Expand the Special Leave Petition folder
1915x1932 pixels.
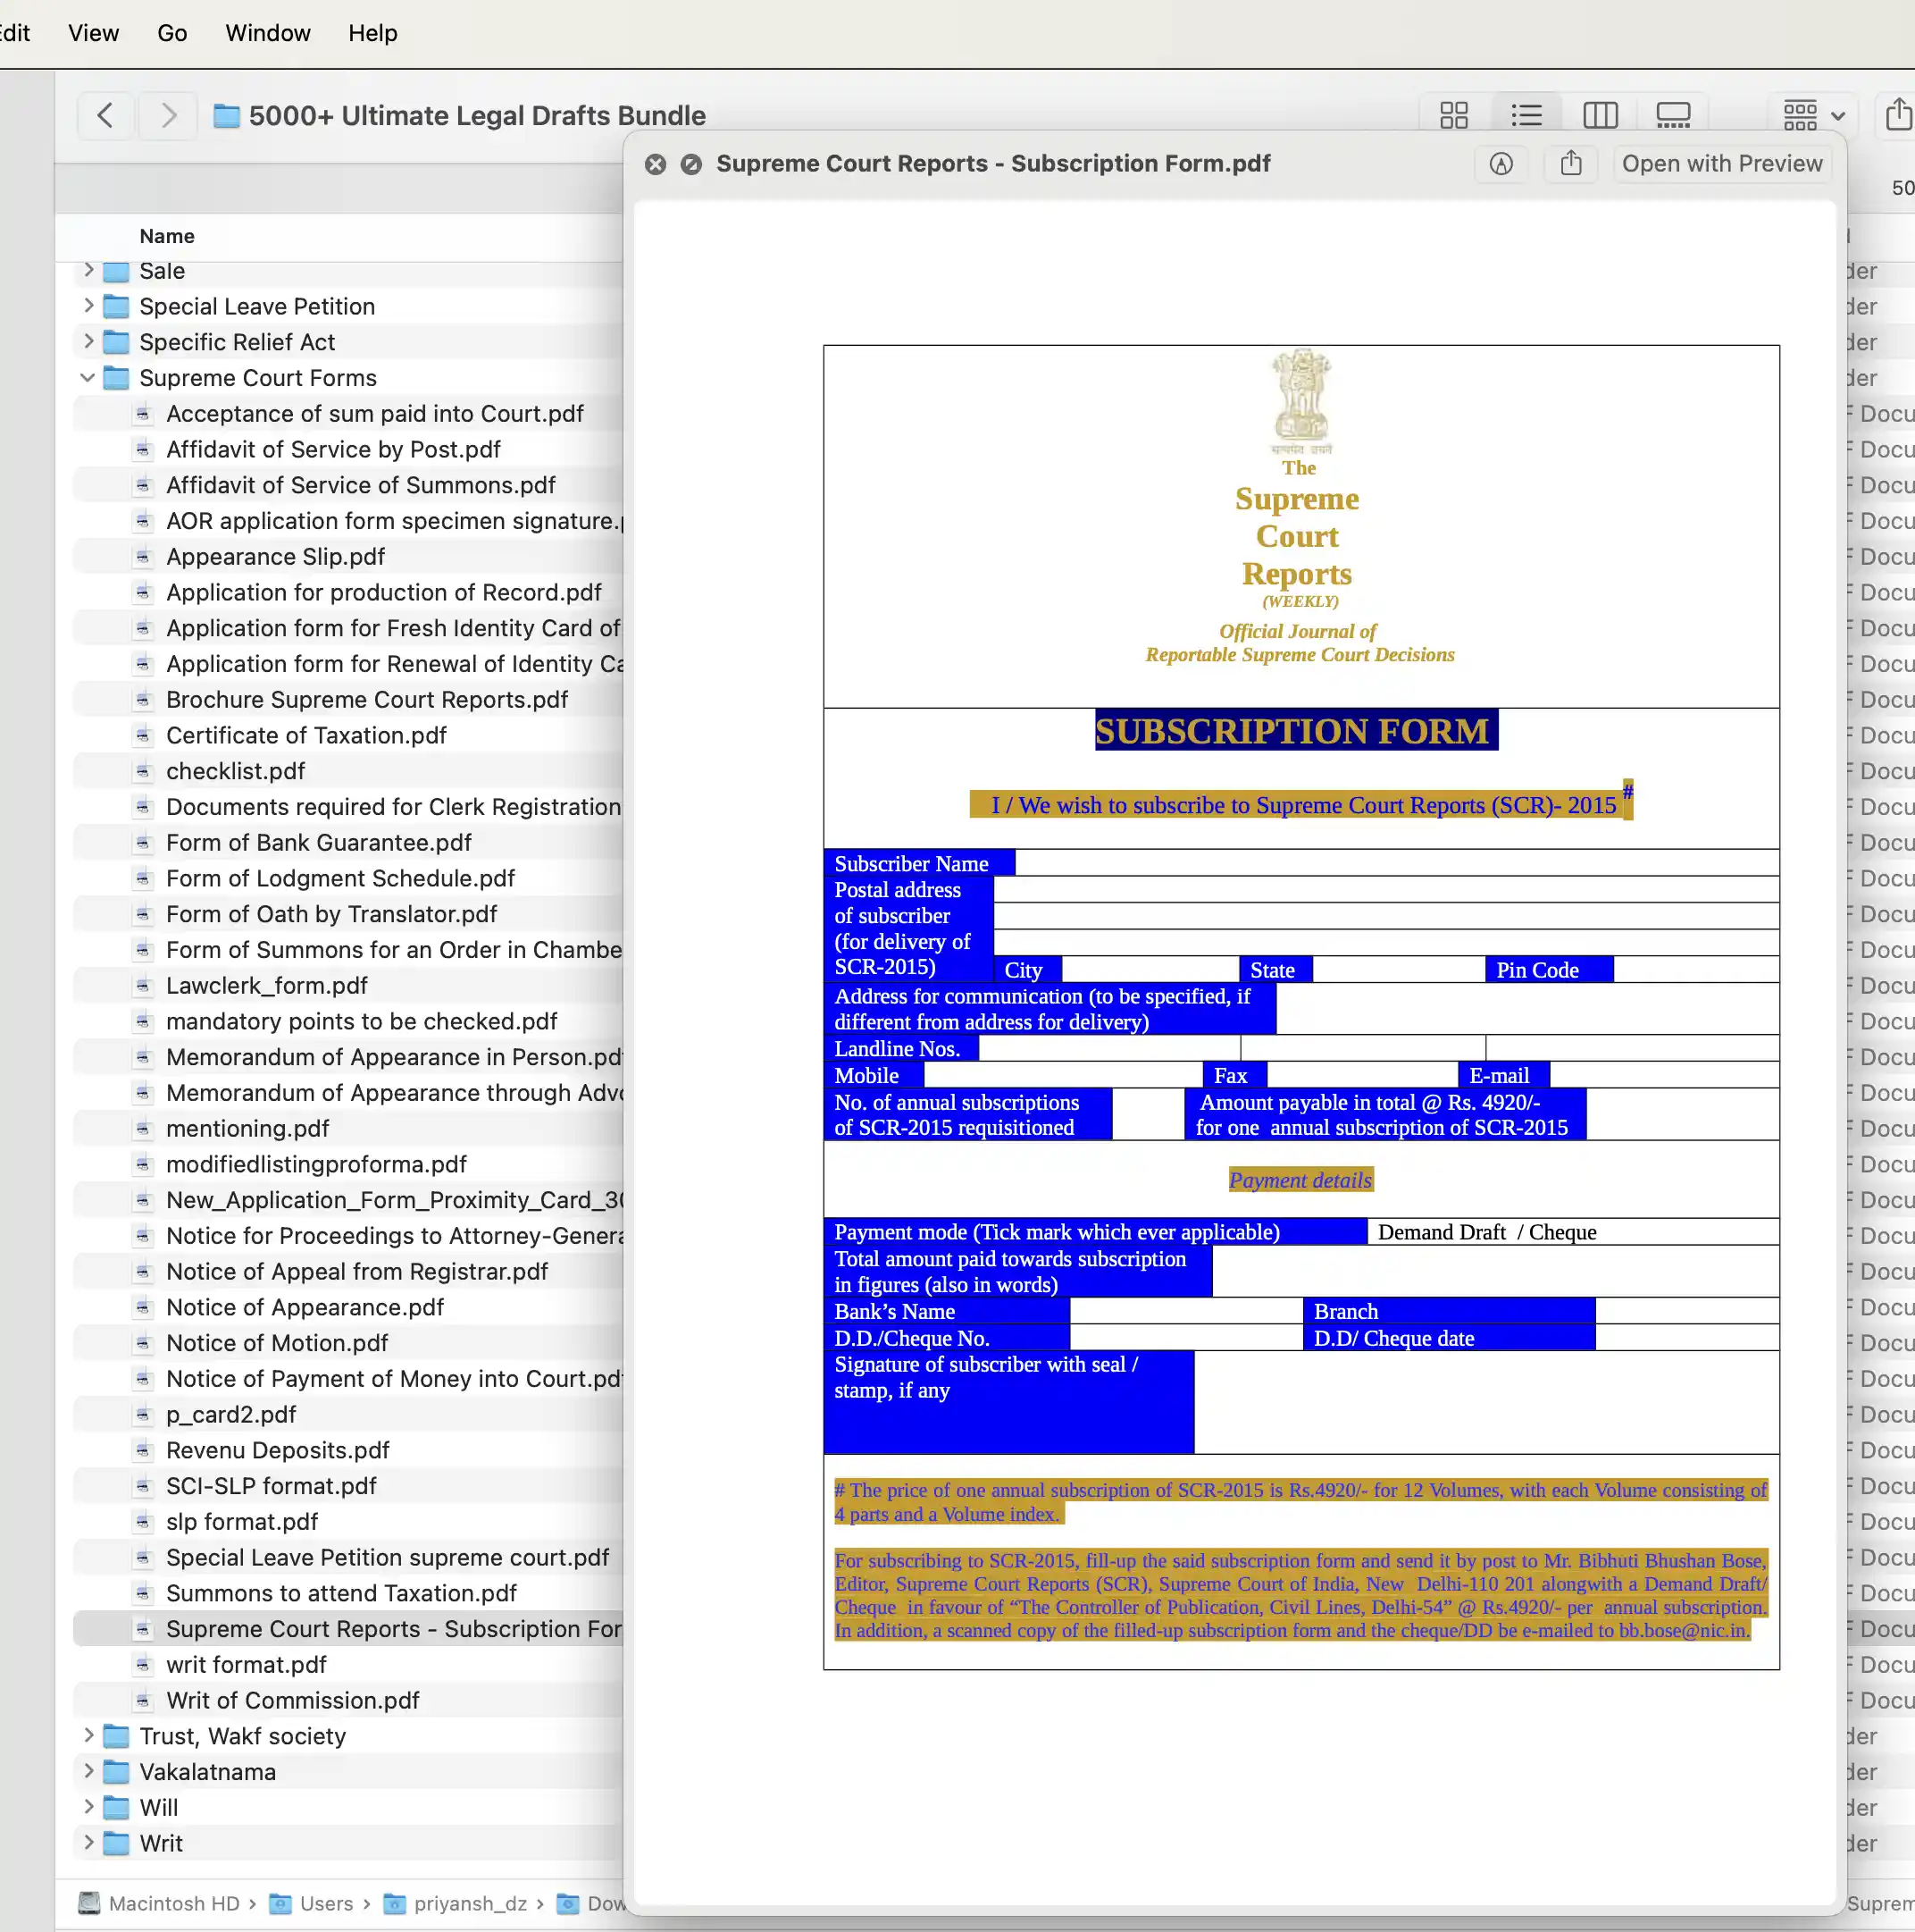89,305
